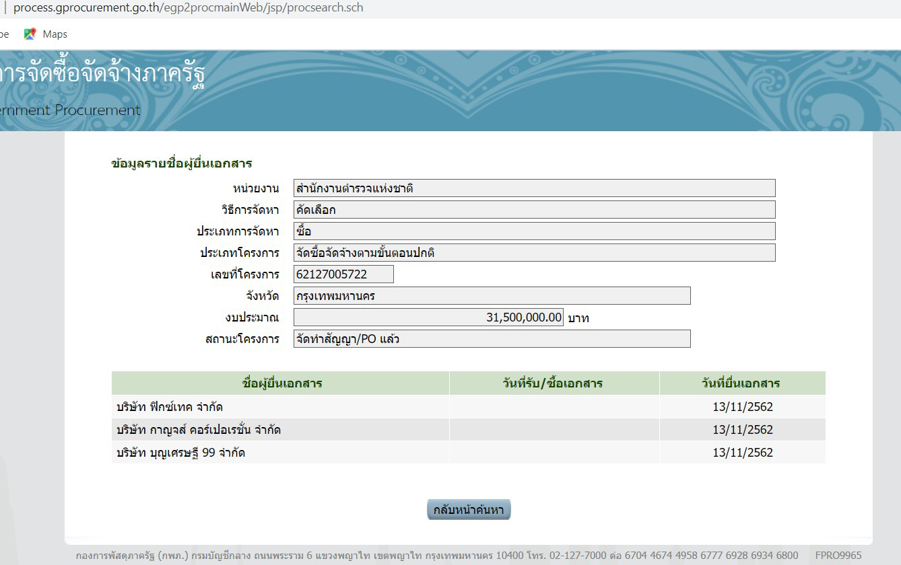901x565 pixels.
Task: Click the กลับหน้าค้นหา button
Action: [469, 510]
